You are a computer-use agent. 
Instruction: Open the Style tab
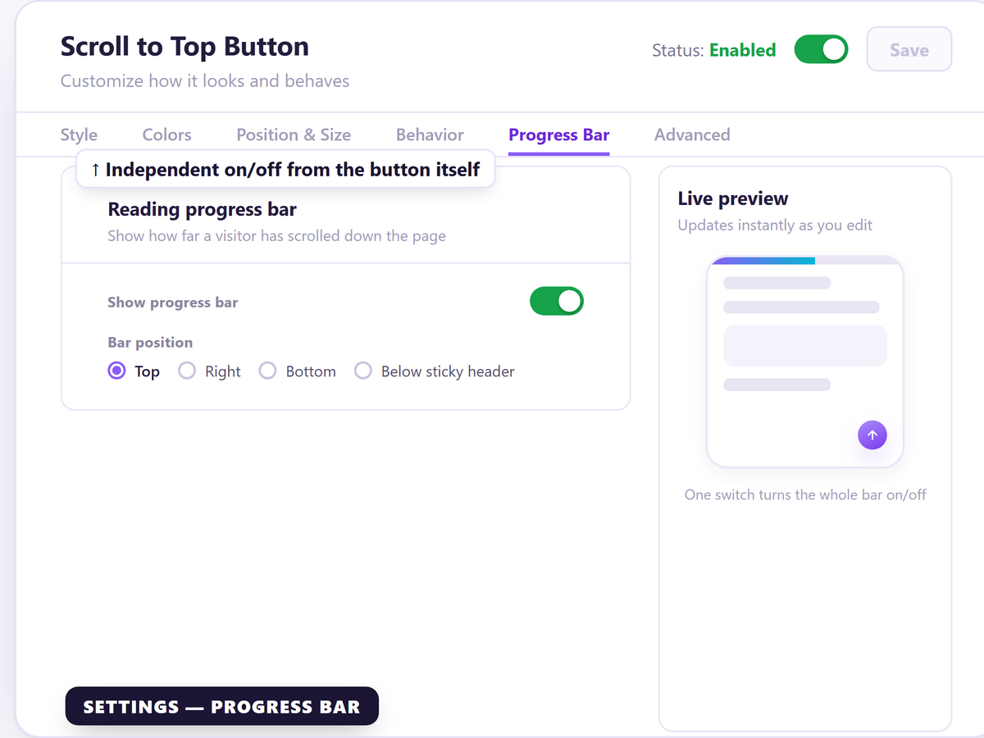(79, 135)
